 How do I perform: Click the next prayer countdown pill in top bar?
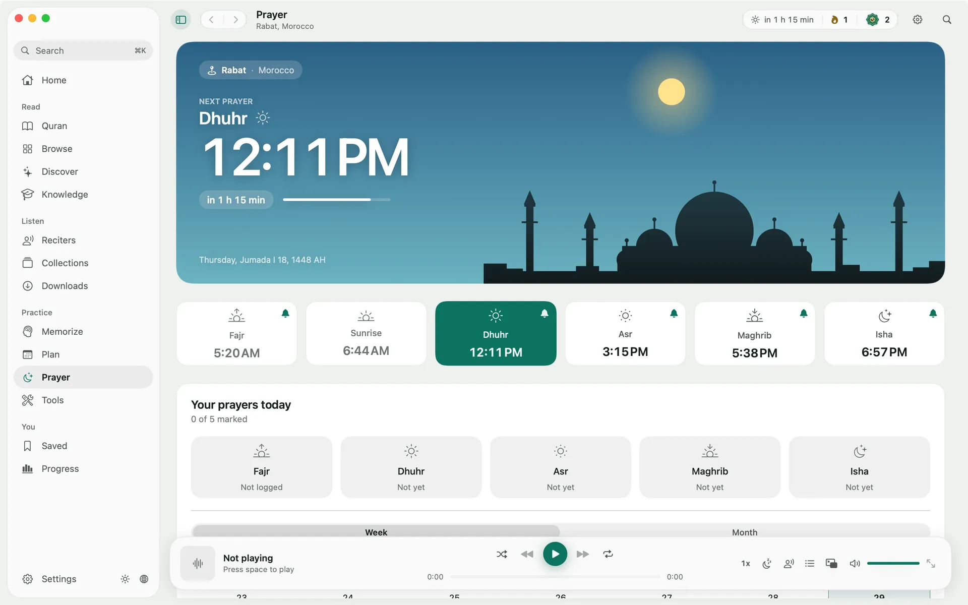point(782,20)
